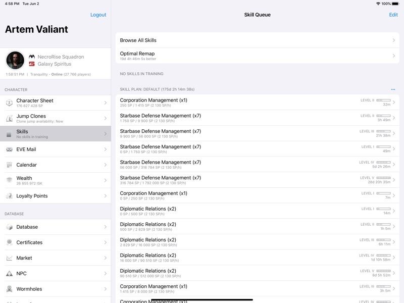Viewport: 404px width, 303px height.
Task: Tap the Wi-Fi status icon
Action: [x=378, y=4]
